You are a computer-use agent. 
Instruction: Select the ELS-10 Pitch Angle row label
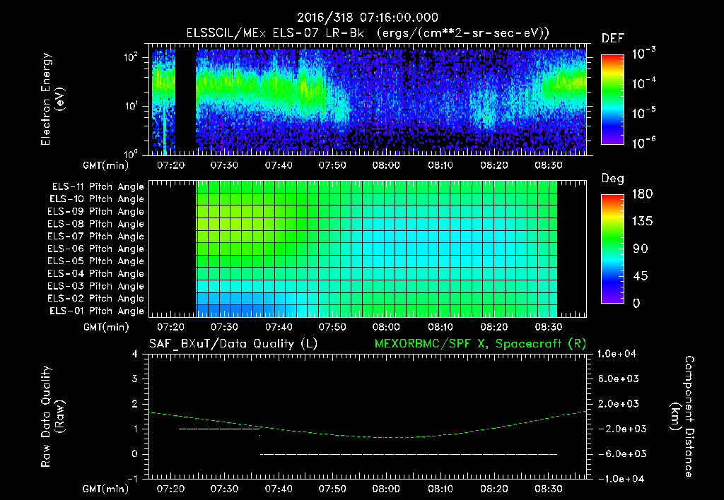[97, 199]
